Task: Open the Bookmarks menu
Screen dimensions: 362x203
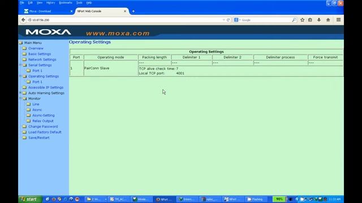Action: point(66,3)
